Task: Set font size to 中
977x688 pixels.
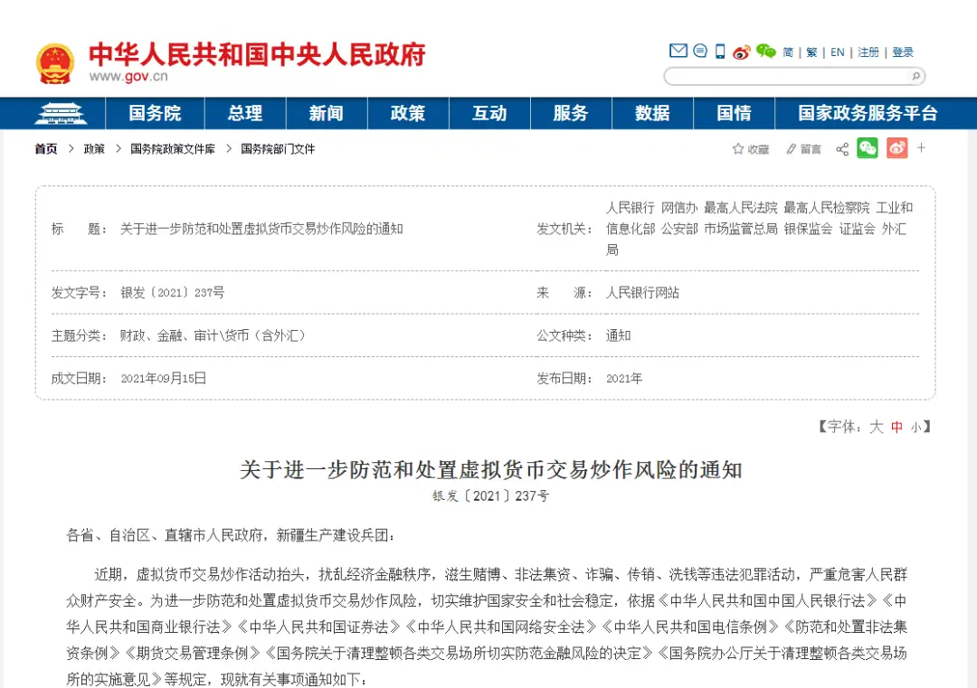Action: coord(896,427)
